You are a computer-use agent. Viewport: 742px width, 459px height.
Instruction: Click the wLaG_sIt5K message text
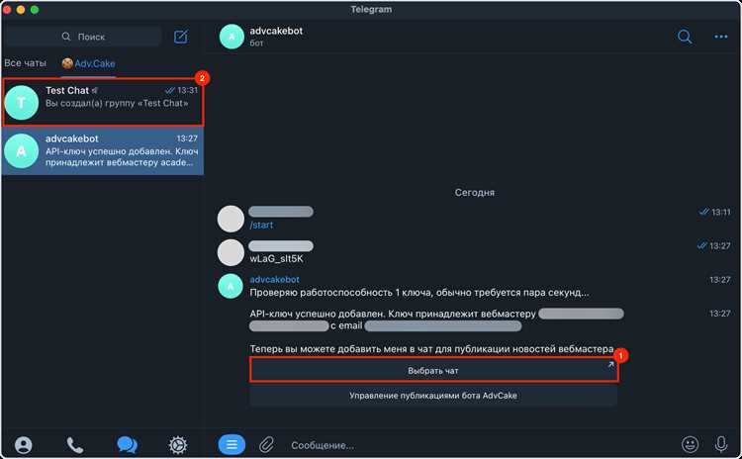coord(276,259)
